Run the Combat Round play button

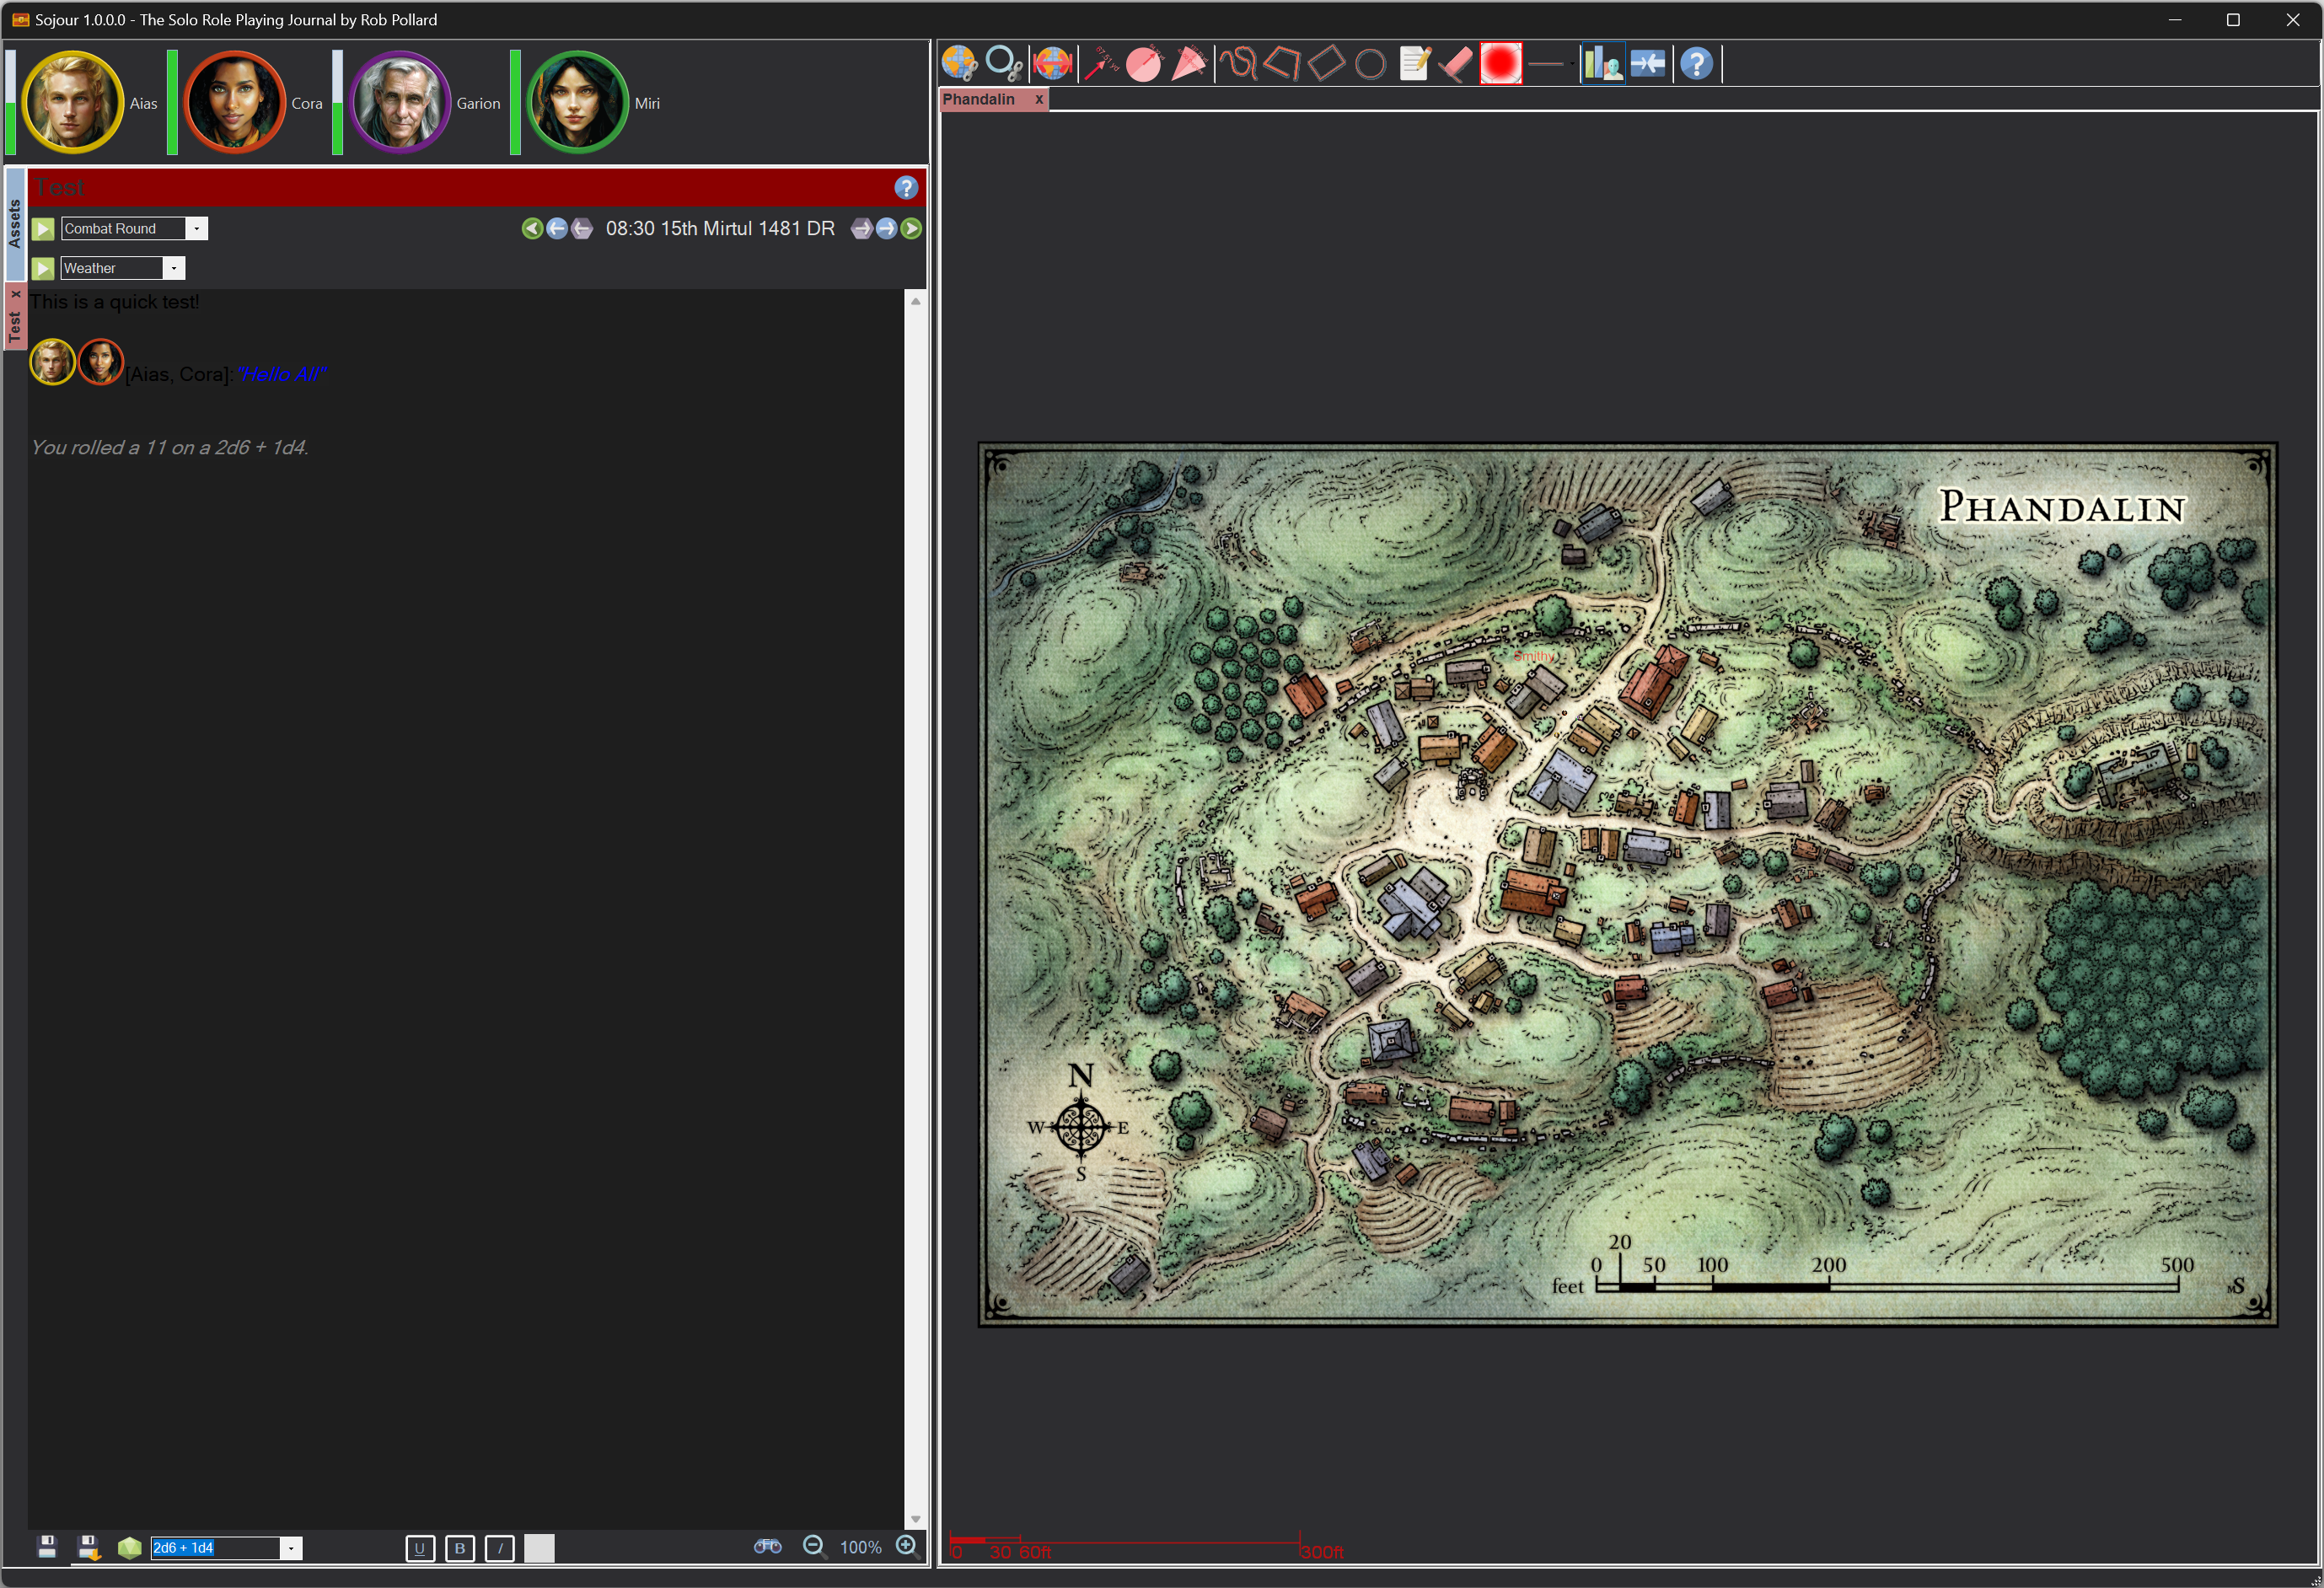pyautogui.click(x=43, y=229)
